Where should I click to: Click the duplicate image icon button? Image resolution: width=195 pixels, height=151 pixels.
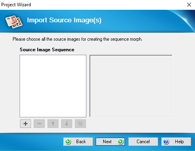[x=80, y=124]
